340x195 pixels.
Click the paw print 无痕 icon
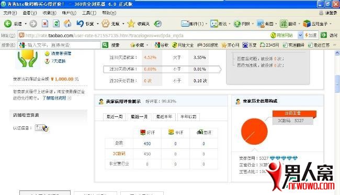click(106, 24)
